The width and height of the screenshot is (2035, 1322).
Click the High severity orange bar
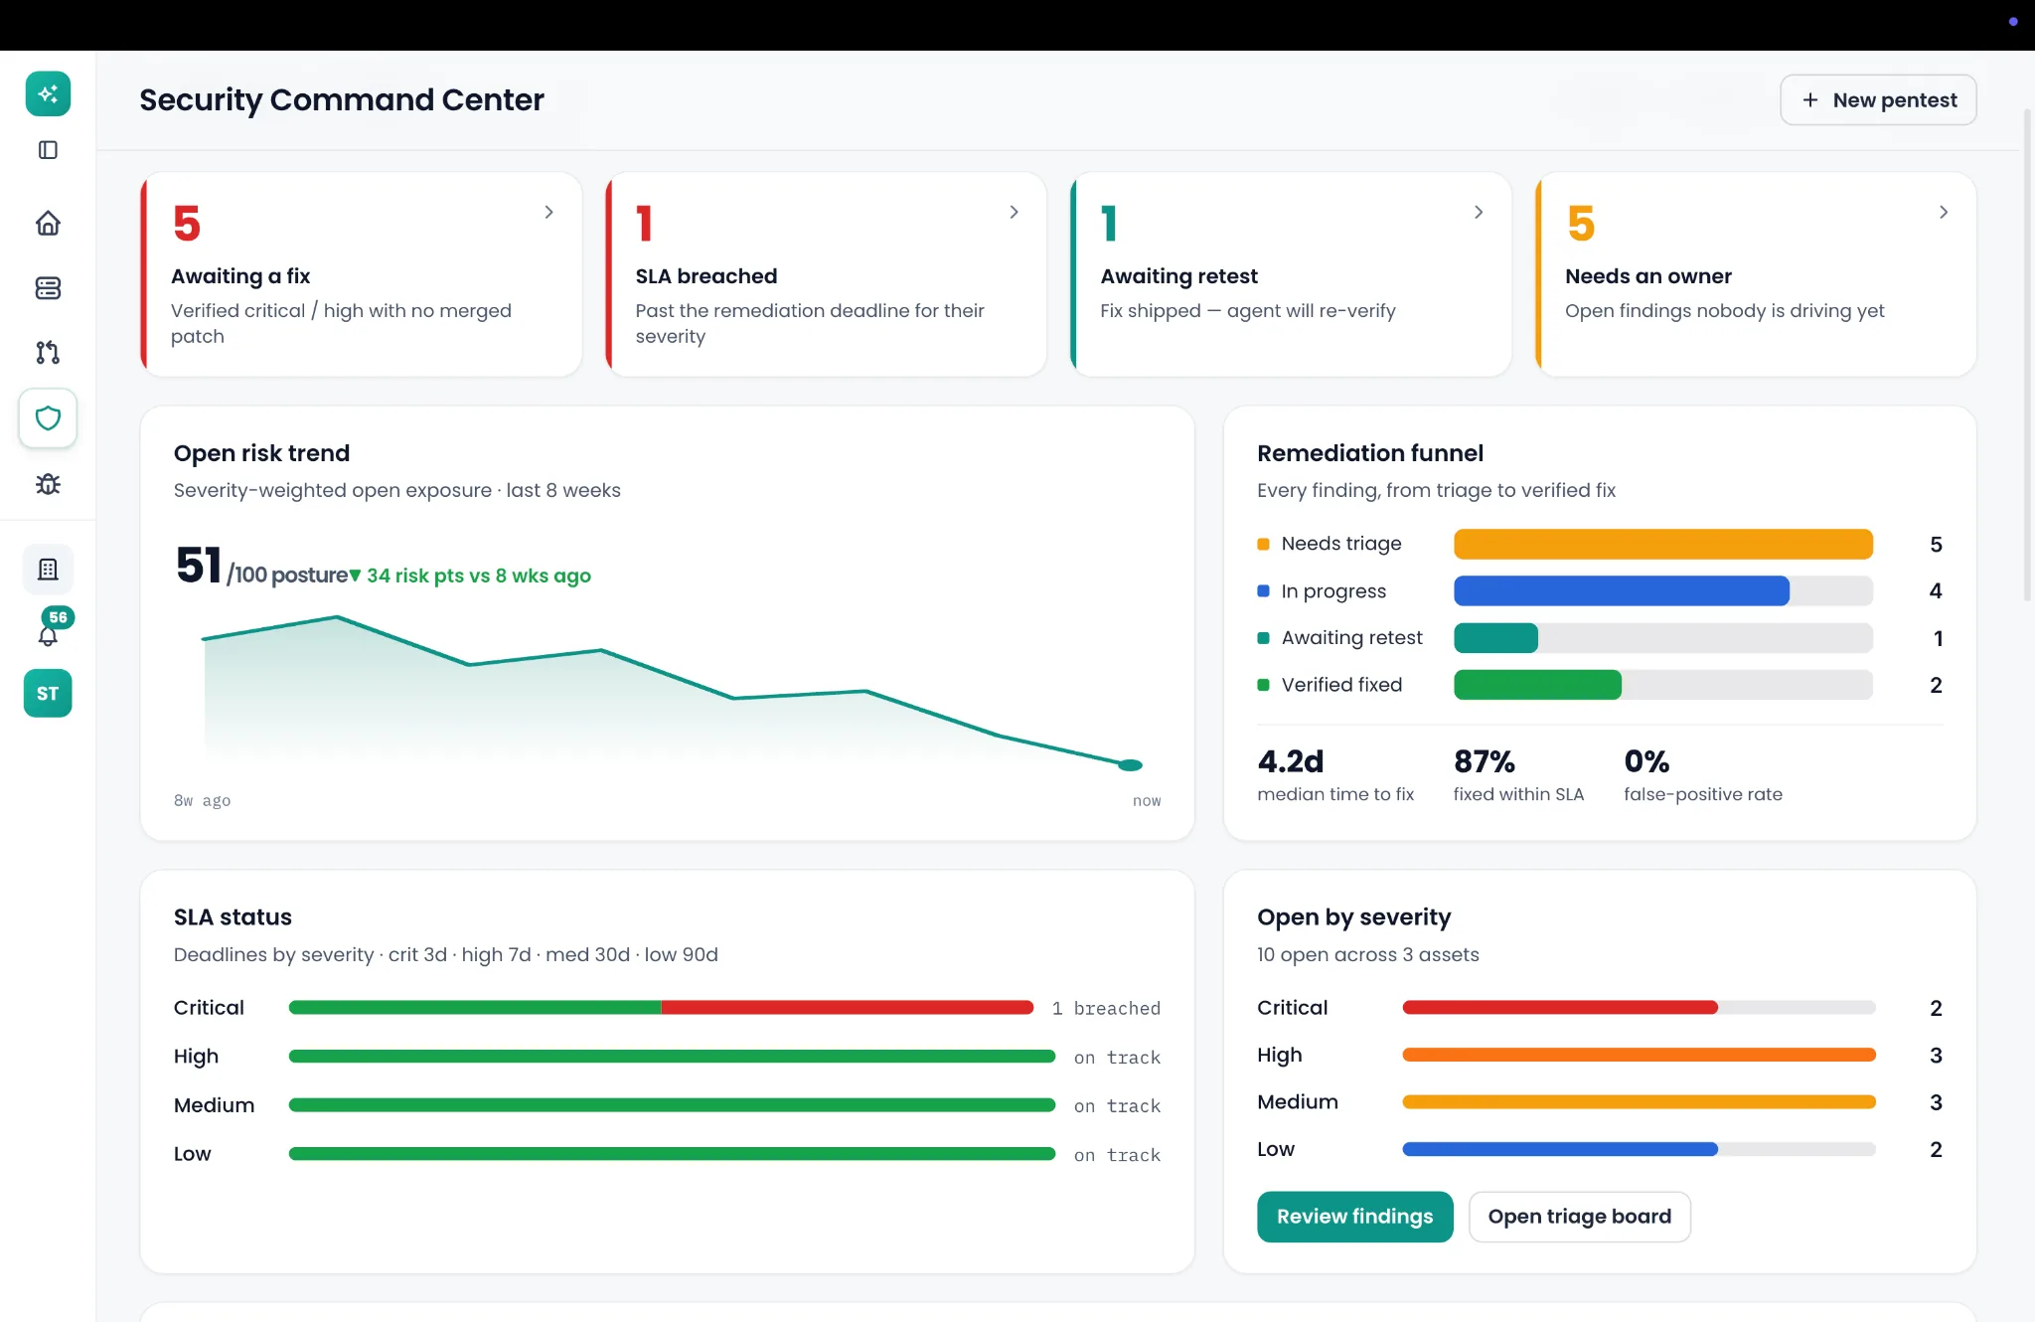pos(1639,1056)
